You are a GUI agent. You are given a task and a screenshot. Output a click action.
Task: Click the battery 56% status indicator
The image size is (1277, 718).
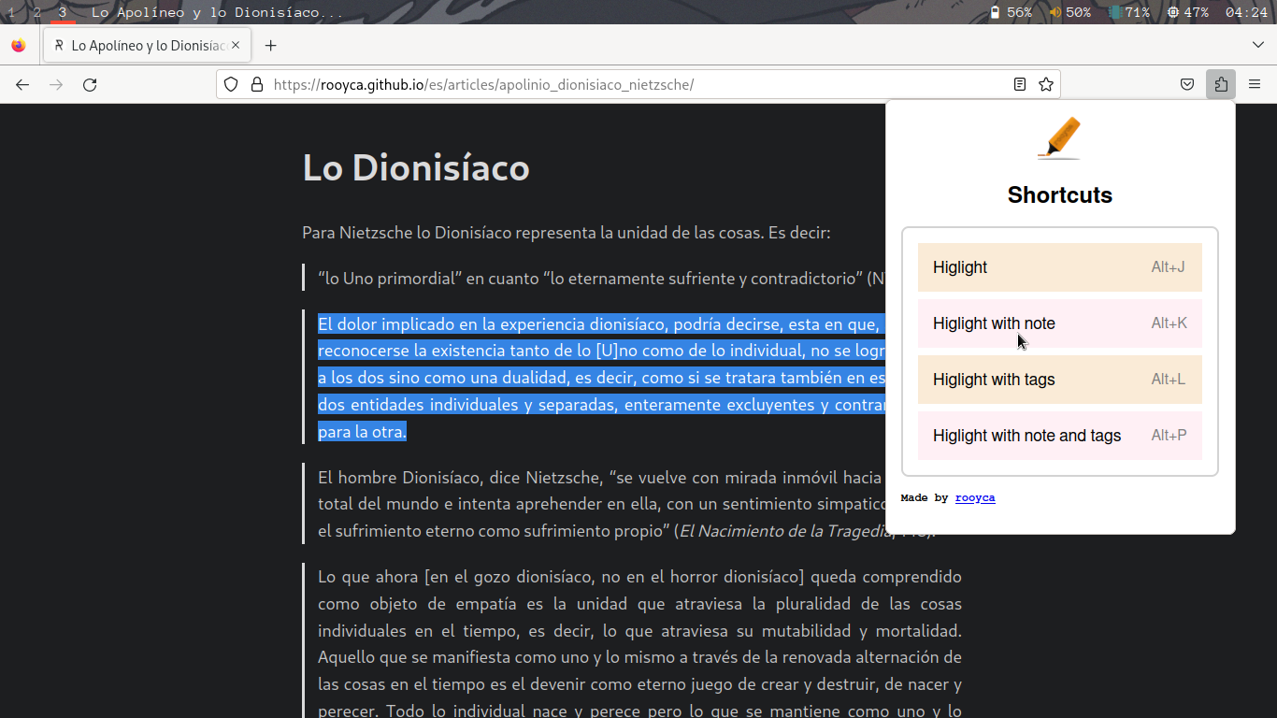(1011, 12)
